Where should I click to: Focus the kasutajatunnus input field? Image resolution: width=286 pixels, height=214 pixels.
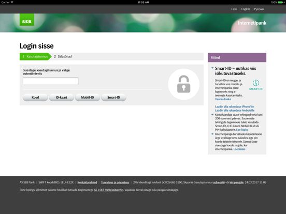tap(51, 81)
